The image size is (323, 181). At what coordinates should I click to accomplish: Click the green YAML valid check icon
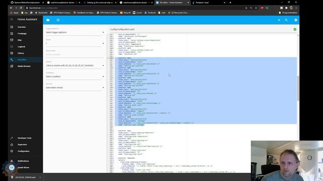tap(295, 29)
